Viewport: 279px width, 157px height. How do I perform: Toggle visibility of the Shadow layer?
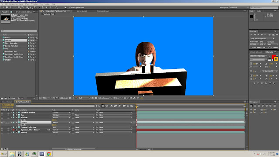point(2,117)
